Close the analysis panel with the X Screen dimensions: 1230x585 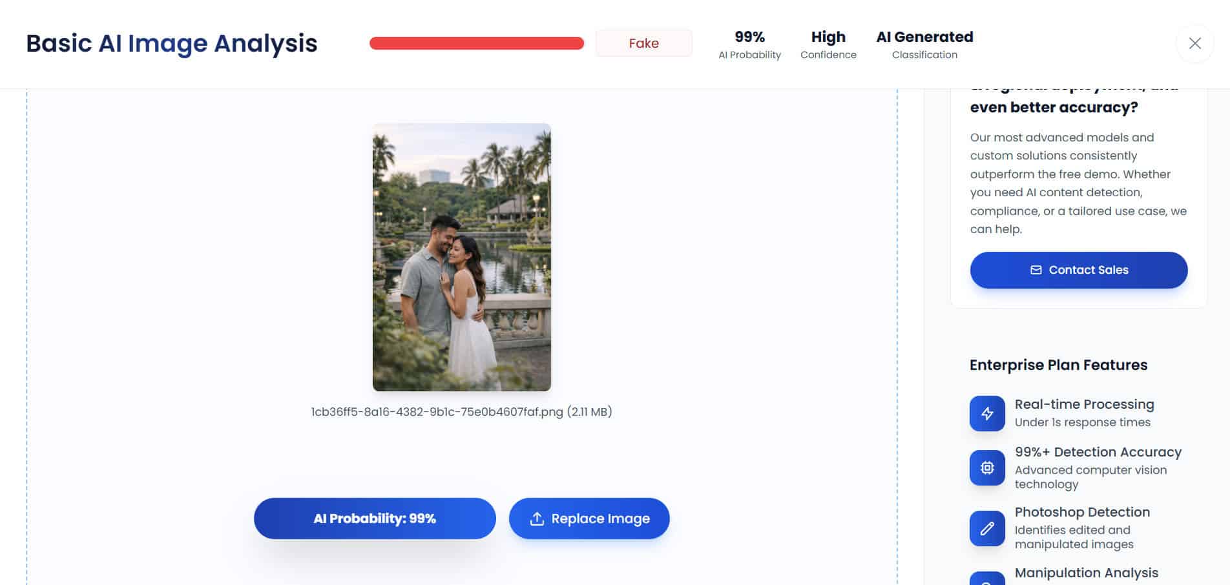pos(1194,43)
